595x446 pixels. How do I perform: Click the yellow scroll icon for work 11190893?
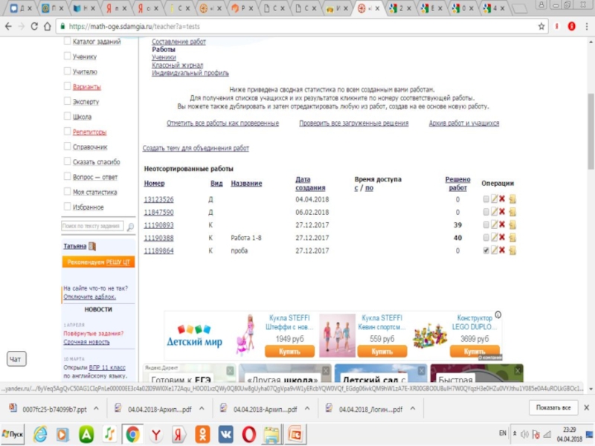[x=512, y=224]
